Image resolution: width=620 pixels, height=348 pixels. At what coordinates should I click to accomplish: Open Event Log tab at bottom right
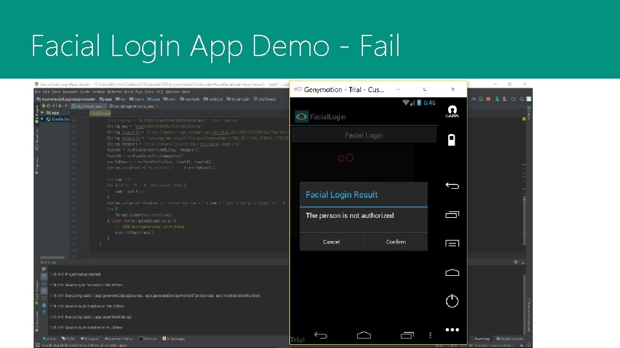tap(480, 338)
